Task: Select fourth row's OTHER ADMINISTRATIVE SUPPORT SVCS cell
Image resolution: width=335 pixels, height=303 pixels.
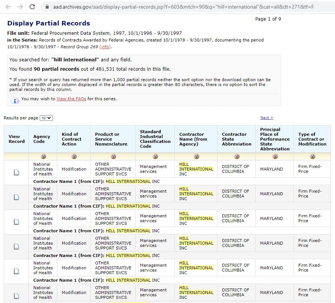Action: pyautogui.click(x=113, y=243)
